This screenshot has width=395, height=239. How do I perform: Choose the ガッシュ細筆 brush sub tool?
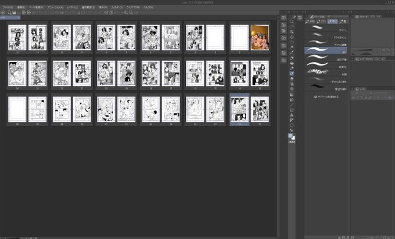pyautogui.click(x=326, y=43)
